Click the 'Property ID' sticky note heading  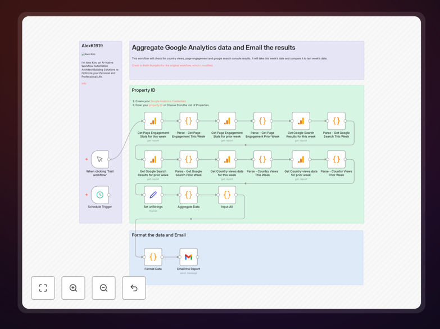(143, 90)
